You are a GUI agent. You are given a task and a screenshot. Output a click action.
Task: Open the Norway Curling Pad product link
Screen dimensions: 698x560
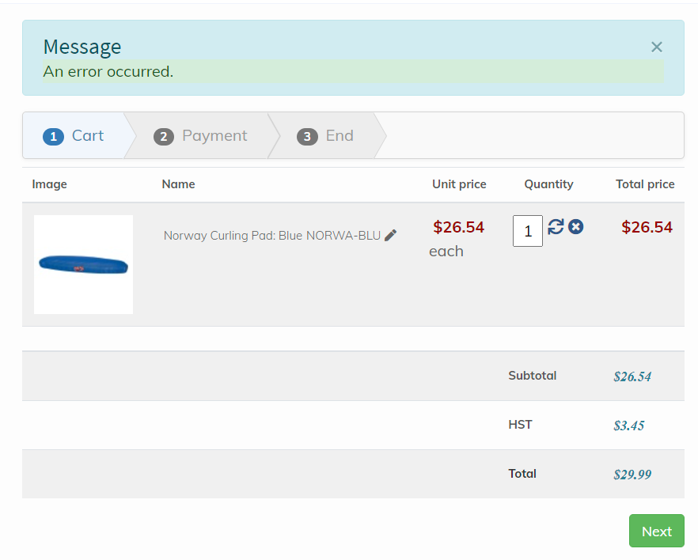click(x=271, y=236)
